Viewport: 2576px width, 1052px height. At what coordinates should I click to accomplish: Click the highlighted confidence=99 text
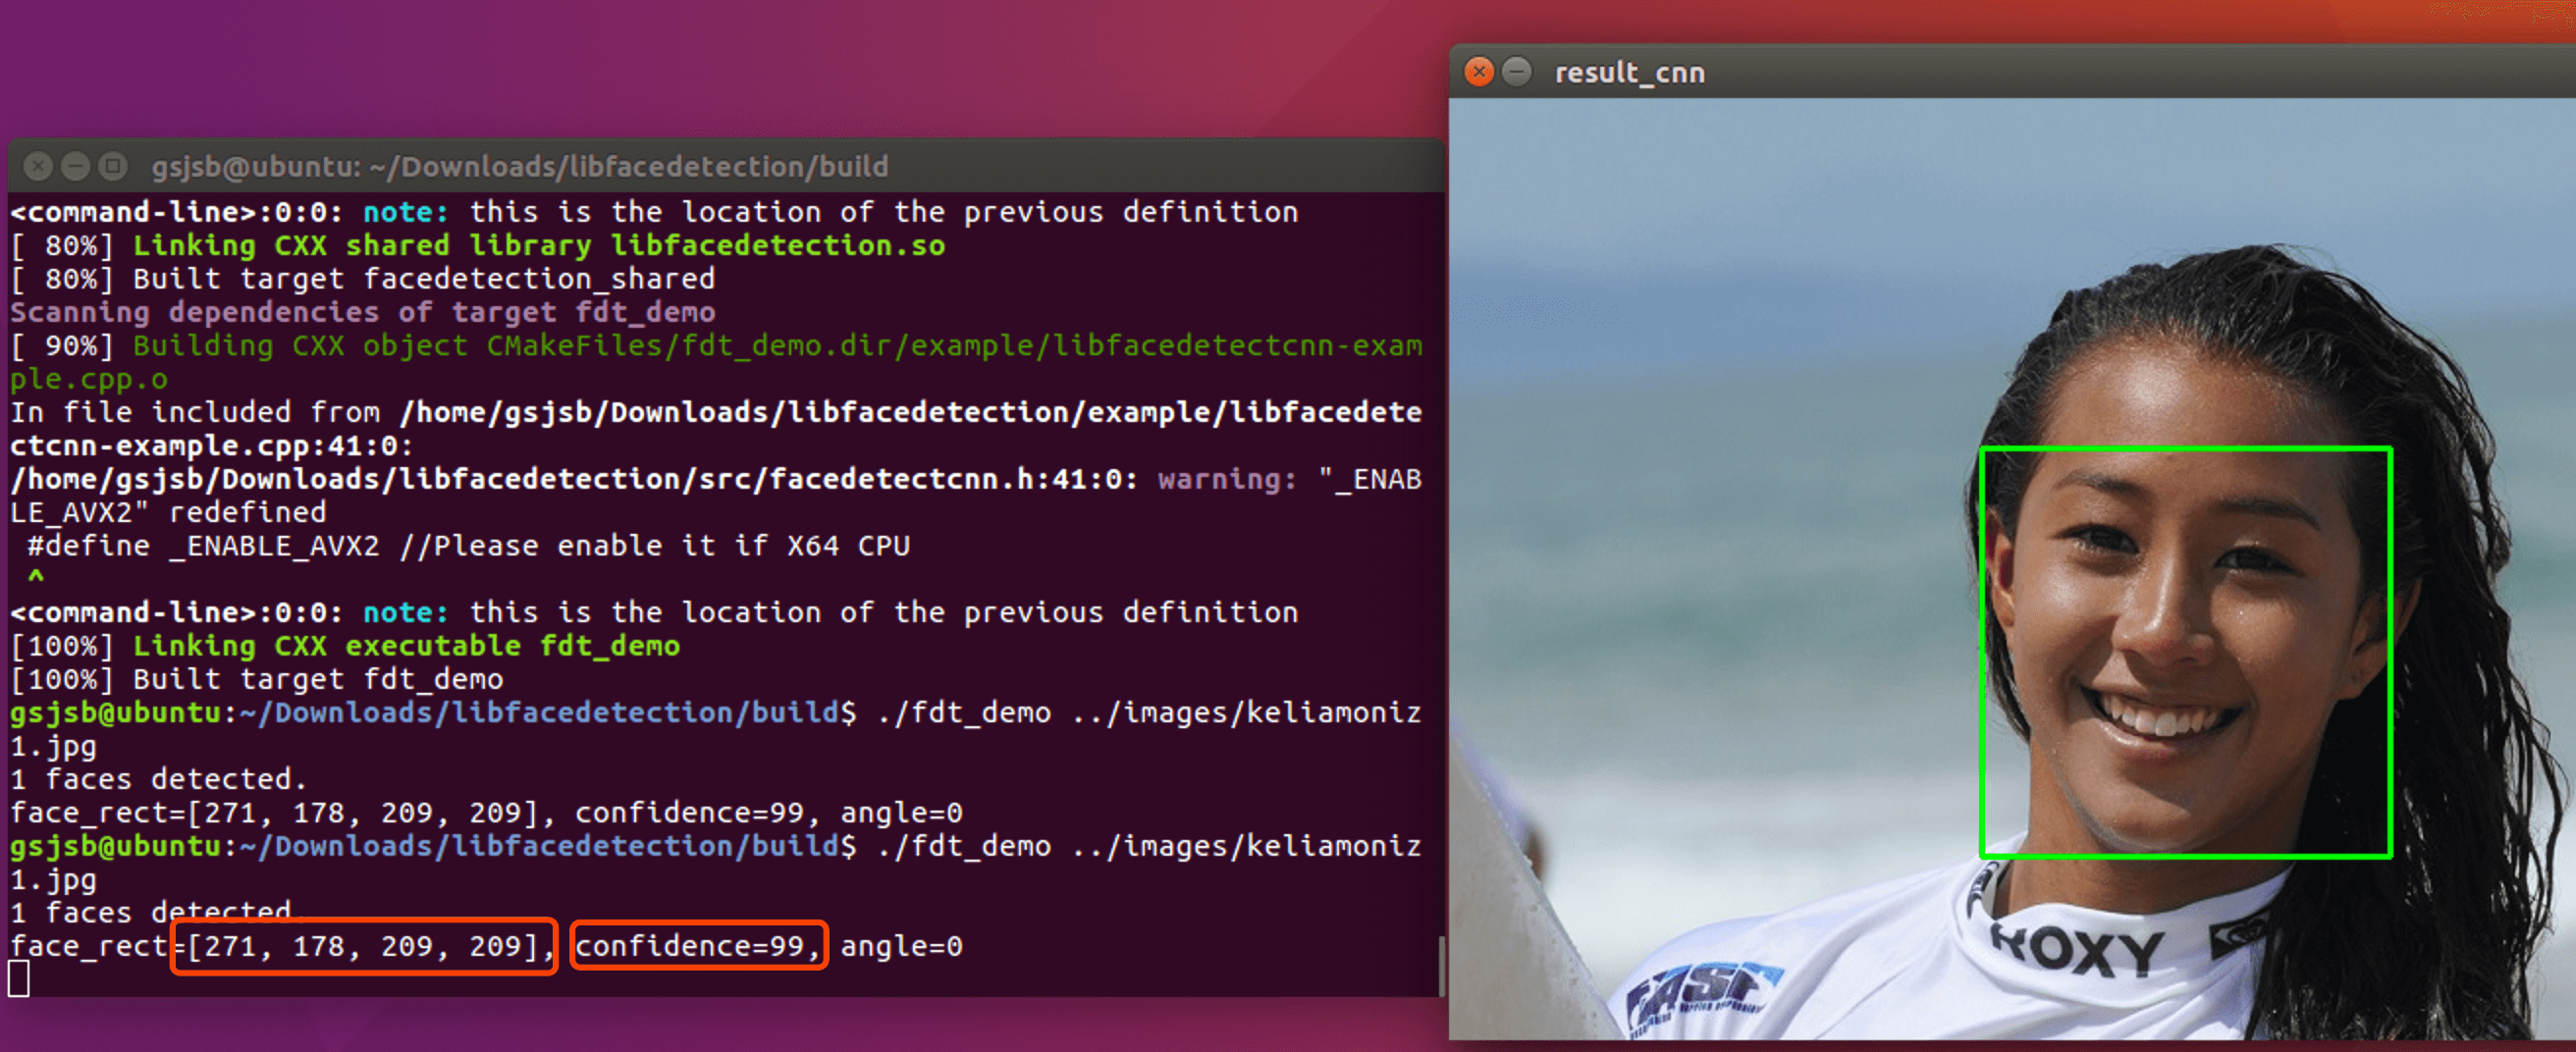(698, 946)
